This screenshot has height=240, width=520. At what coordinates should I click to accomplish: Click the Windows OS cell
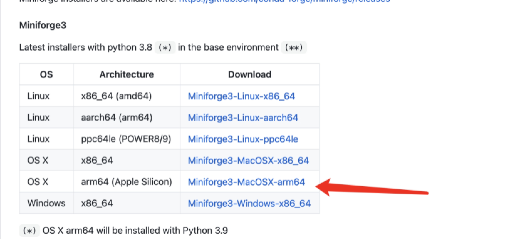(46, 203)
